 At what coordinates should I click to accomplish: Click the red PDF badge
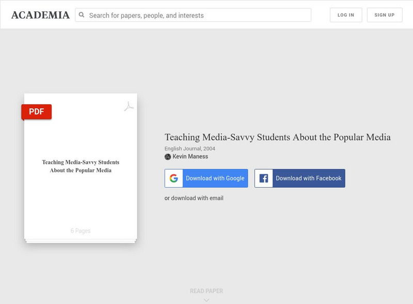tap(36, 112)
